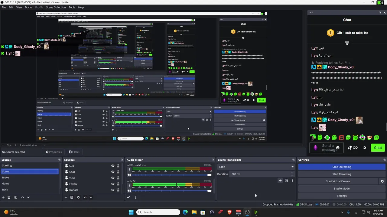This screenshot has width=387, height=217.
Task: Remove scene transition trash icon
Action: tap(286, 181)
